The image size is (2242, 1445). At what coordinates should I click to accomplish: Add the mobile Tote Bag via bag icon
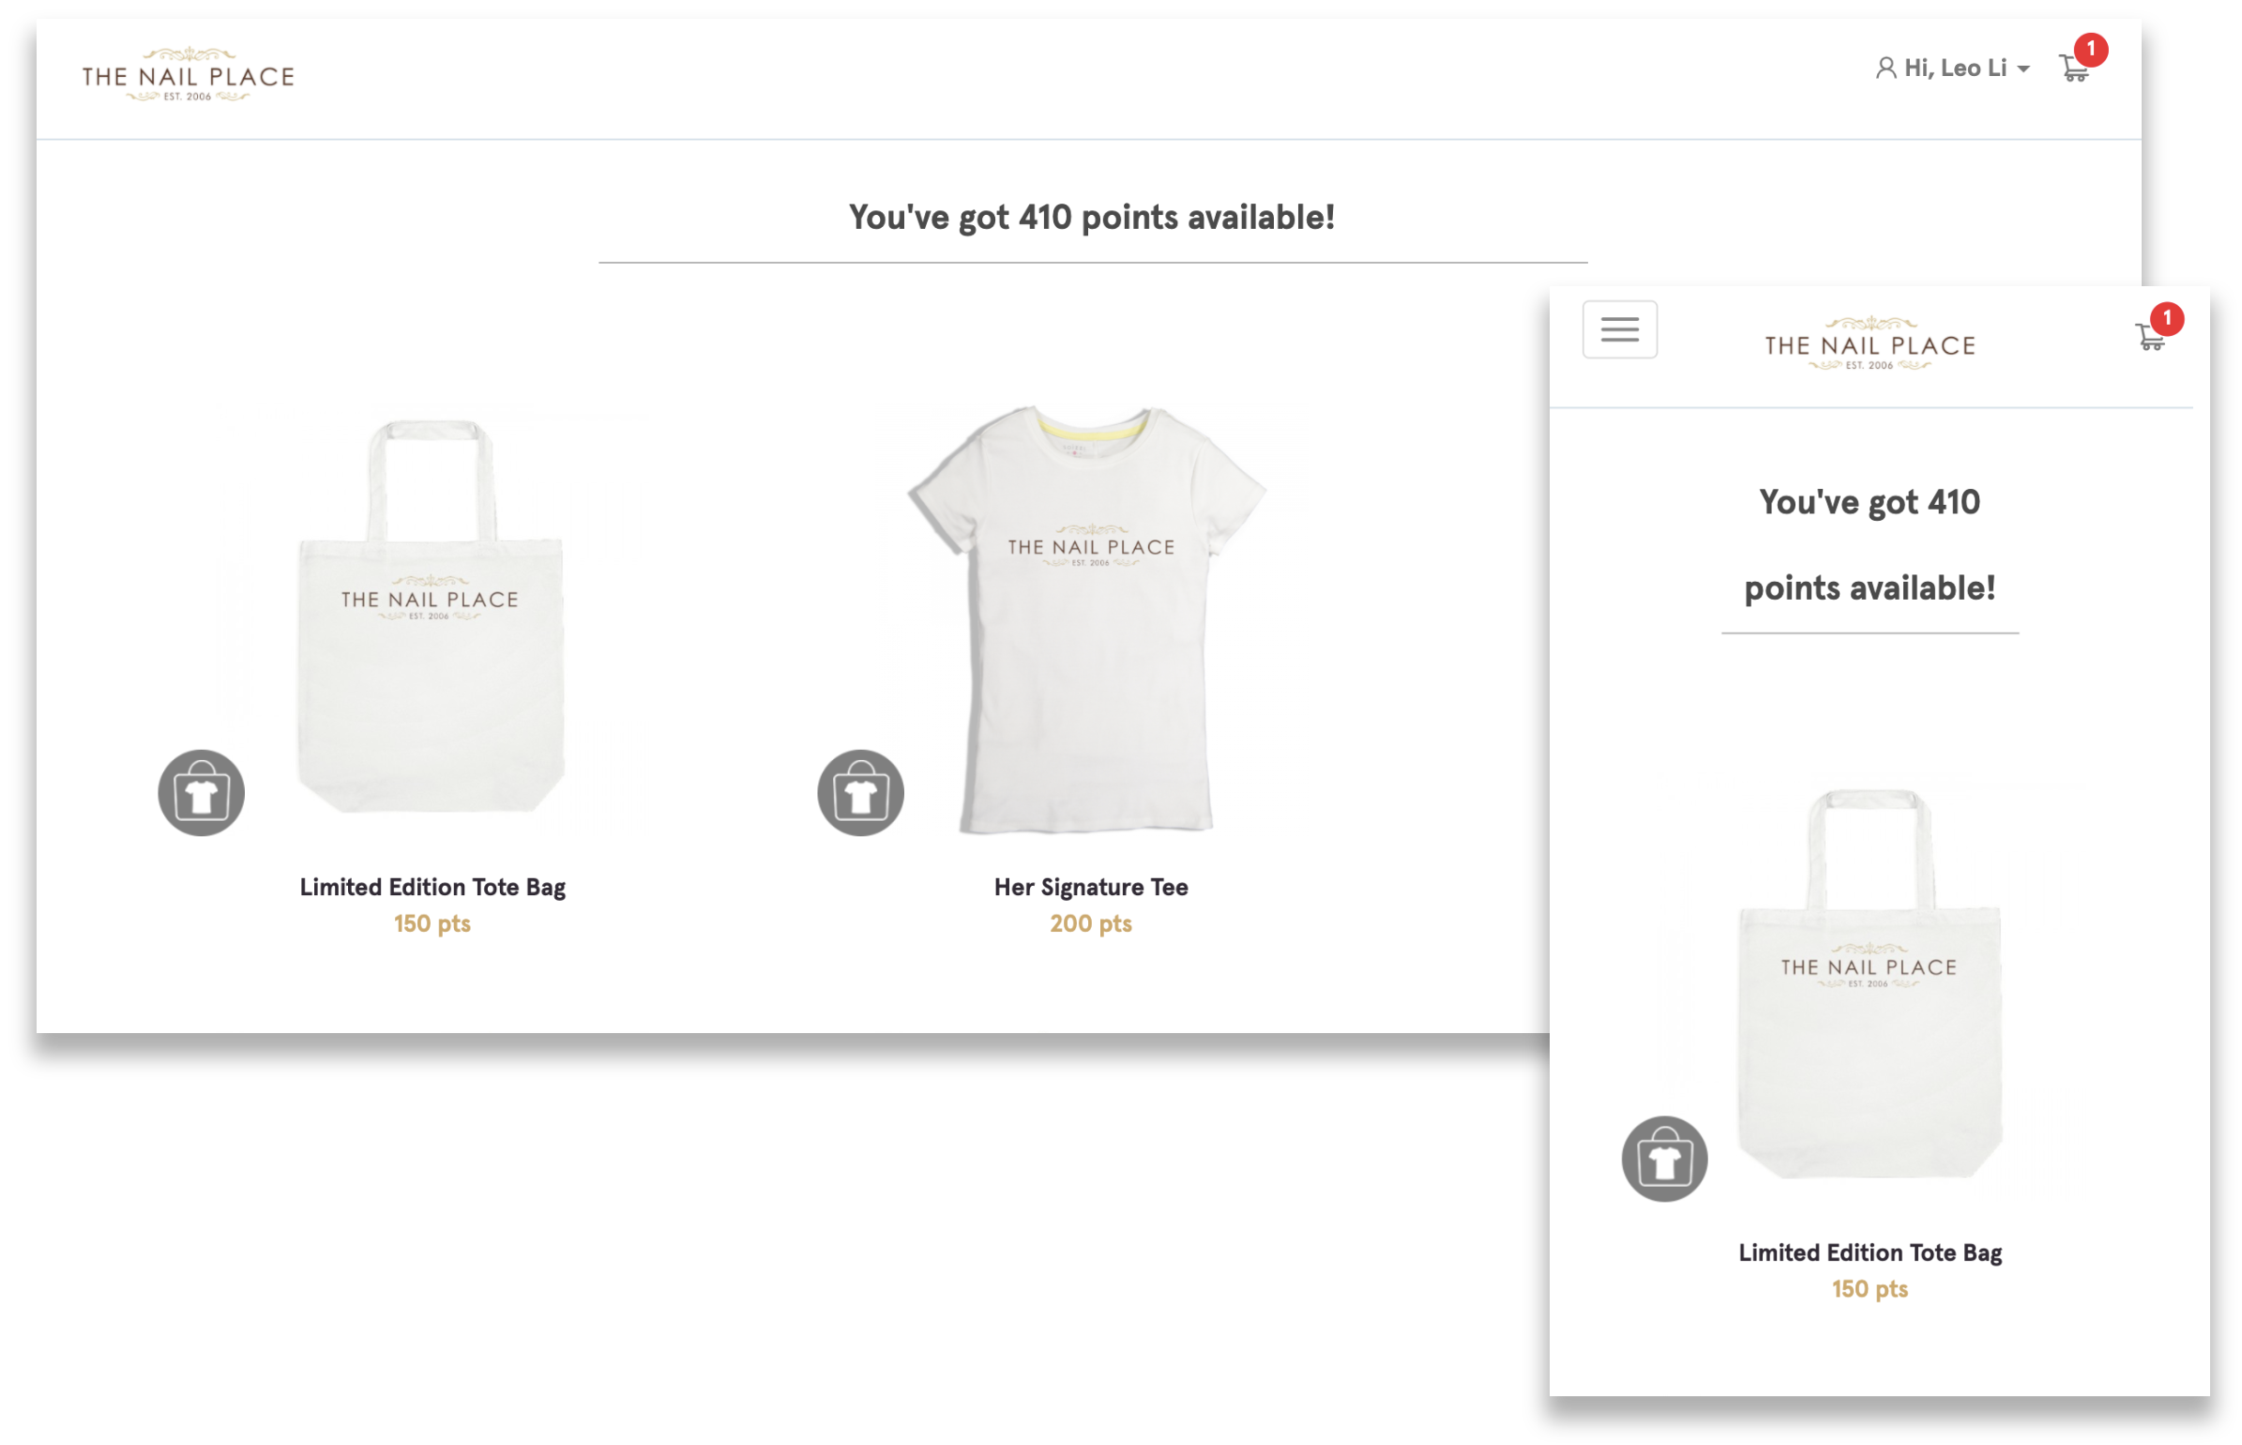(1665, 1159)
